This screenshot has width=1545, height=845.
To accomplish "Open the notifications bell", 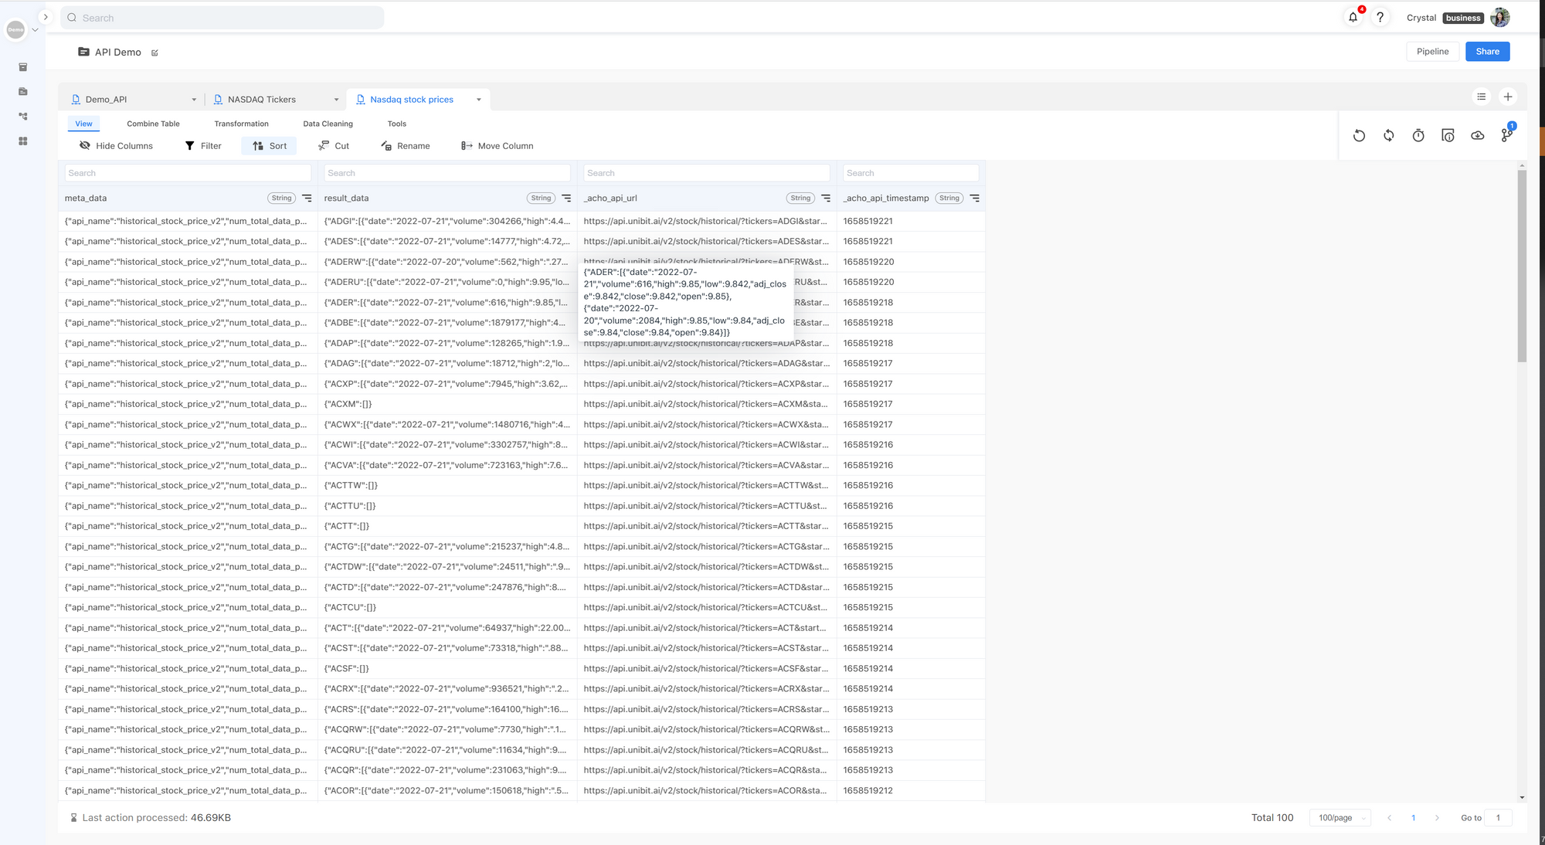I will (1353, 17).
